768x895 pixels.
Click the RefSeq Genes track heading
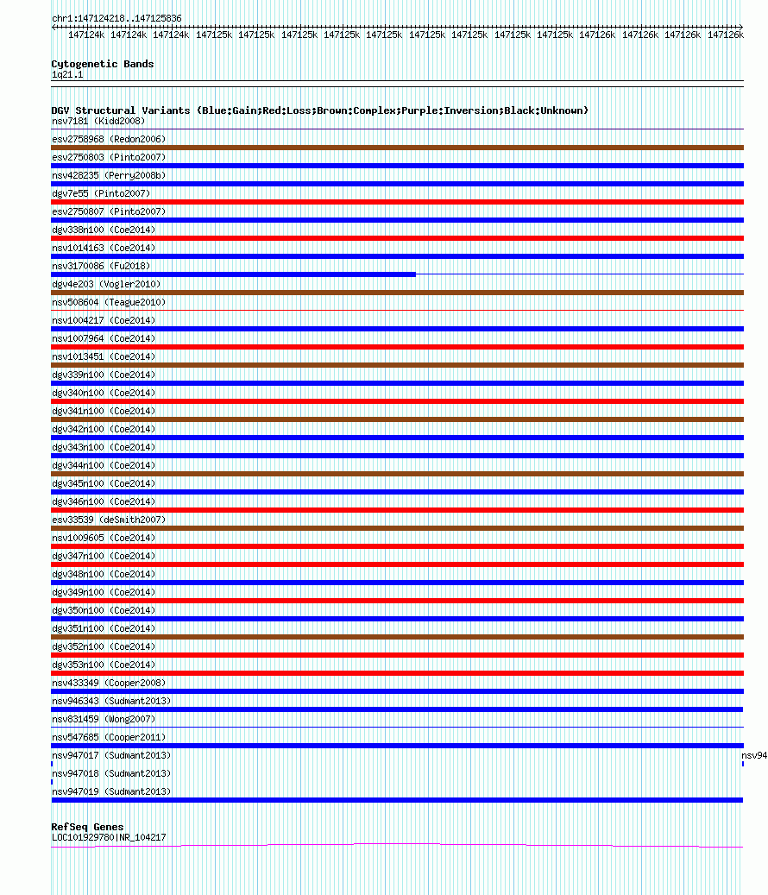coord(87,827)
